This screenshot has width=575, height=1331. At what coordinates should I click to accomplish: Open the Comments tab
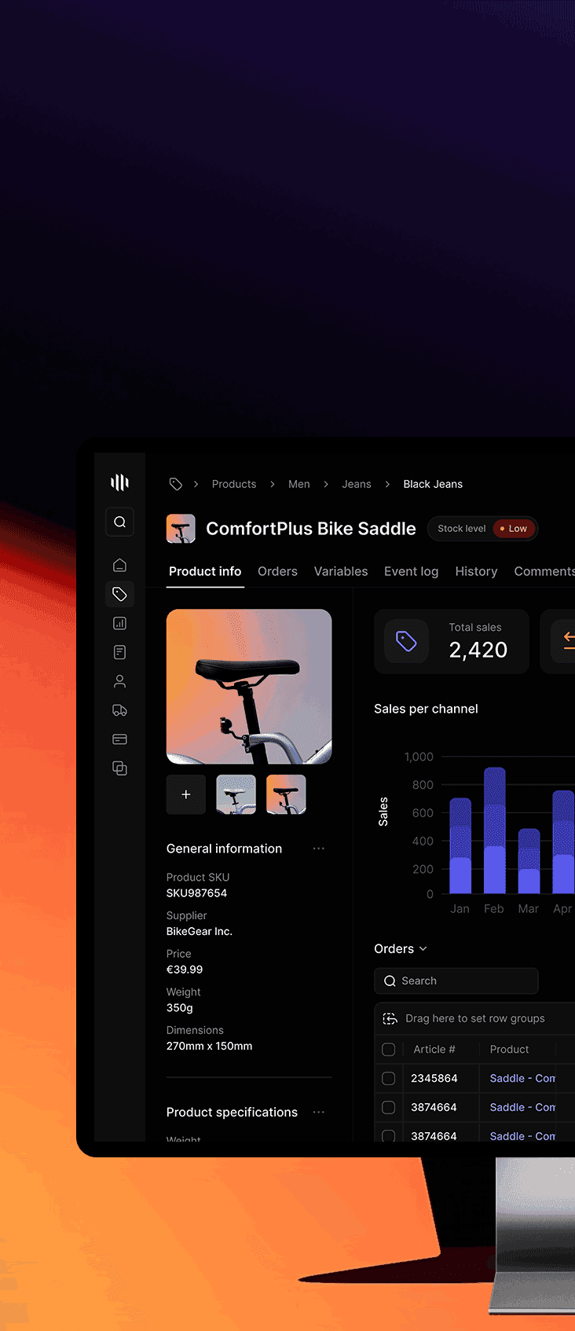pyautogui.click(x=544, y=571)
